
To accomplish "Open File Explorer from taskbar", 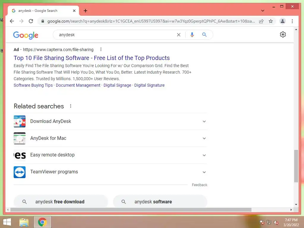I will [x=24, y=222].
